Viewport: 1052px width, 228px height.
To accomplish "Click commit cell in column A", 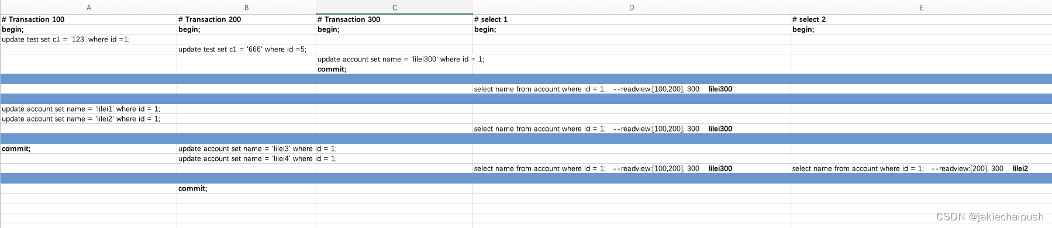I will [x=88, y=148].
